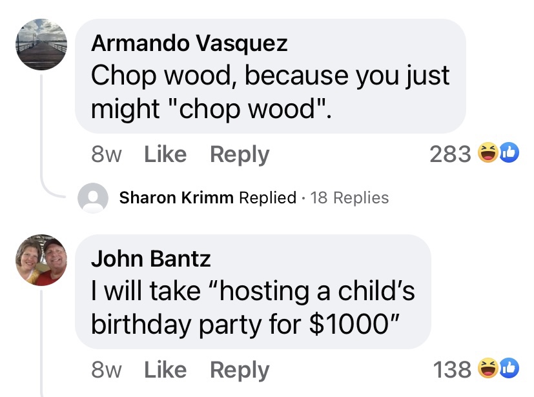534x397 pixels.
Task: Open Sharon Krimm Replied thread link
Action: click(x=208, y=198)
